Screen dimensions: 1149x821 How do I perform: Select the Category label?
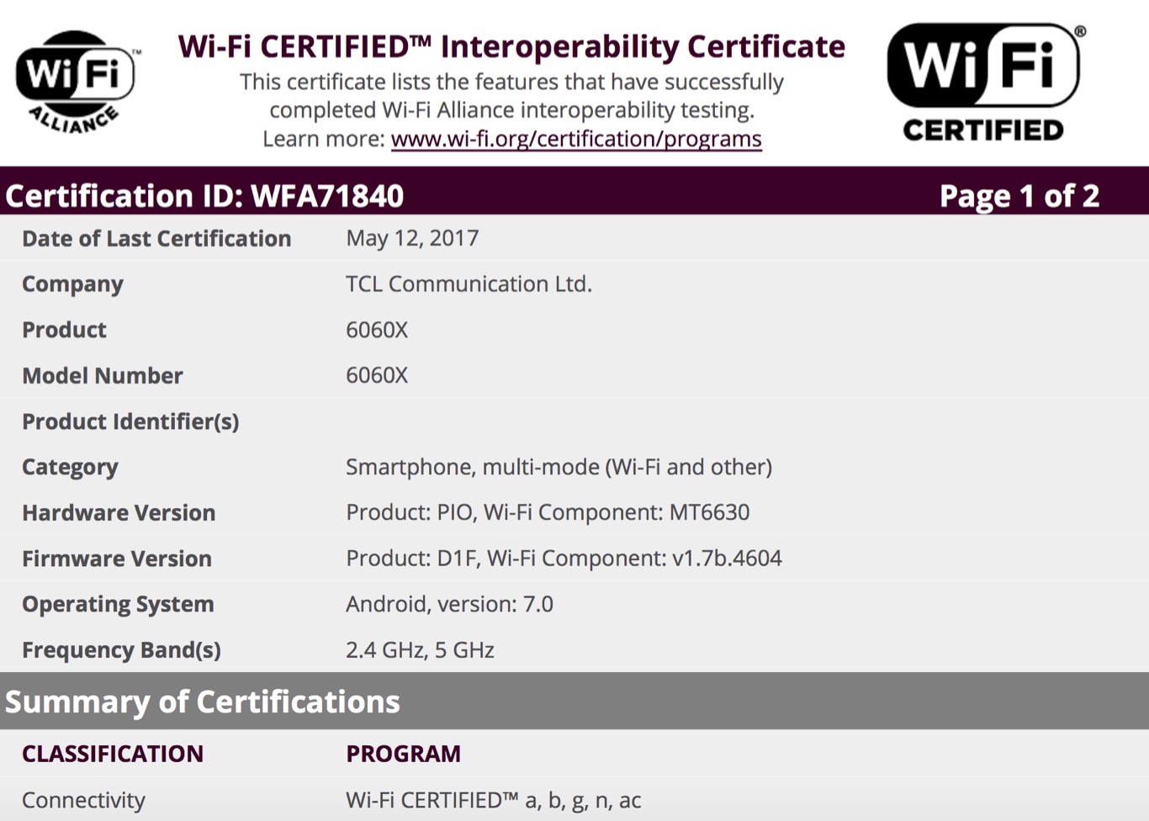70,468
